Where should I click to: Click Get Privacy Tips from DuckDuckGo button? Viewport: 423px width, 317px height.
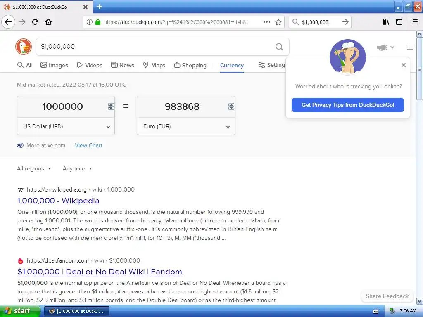pos(347,105)
